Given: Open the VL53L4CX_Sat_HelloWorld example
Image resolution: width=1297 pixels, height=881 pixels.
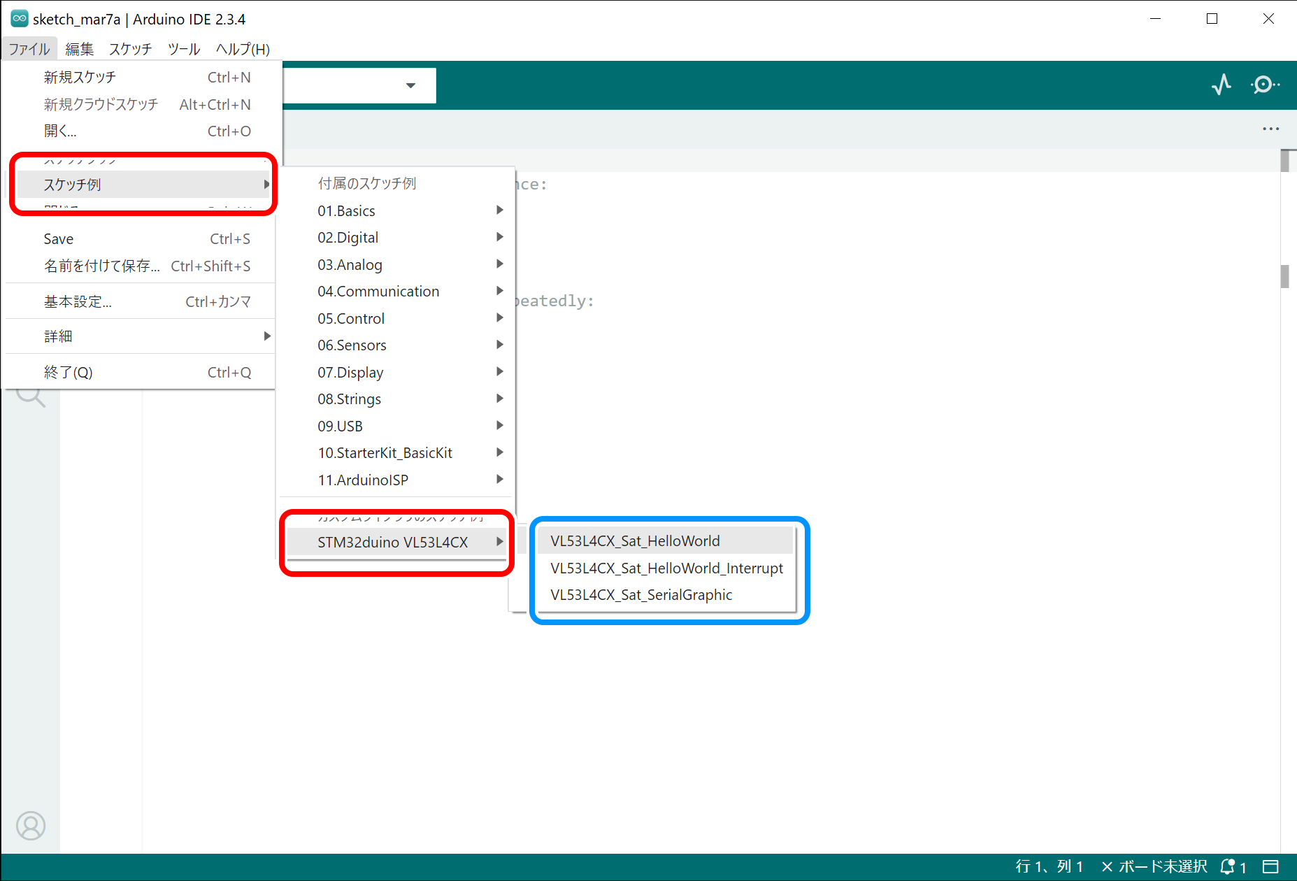Looking at the screenshot, I should 666,541.
